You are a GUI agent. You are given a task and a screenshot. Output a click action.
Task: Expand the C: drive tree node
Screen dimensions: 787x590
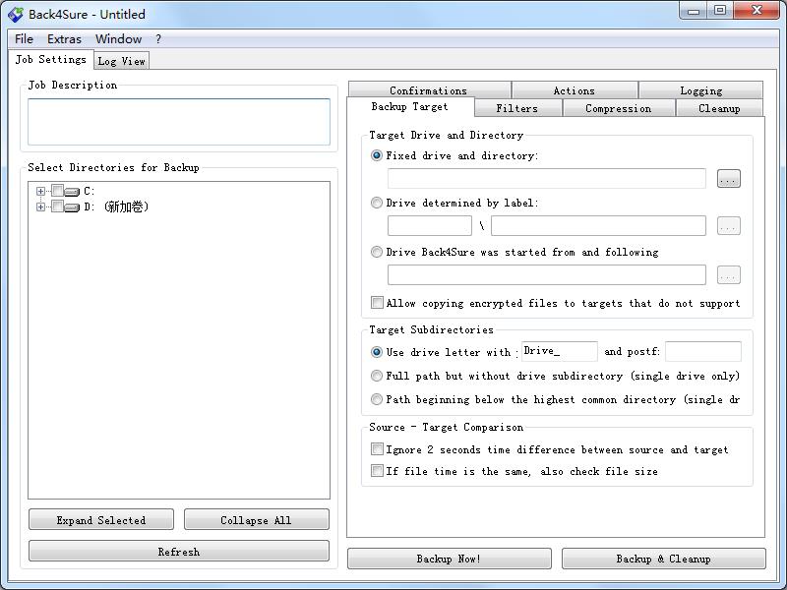(x=40, y=191)
